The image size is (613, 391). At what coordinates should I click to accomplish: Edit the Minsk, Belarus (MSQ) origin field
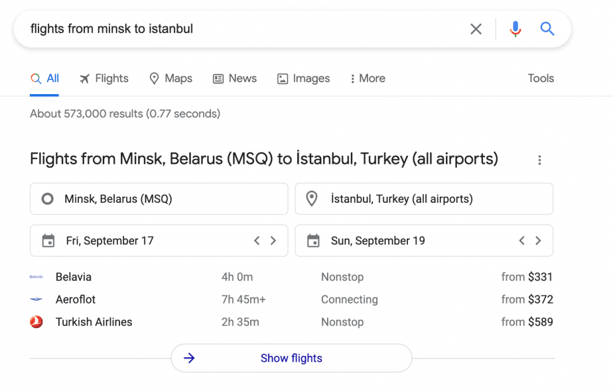pyautogui.click(x=159, y=199)
